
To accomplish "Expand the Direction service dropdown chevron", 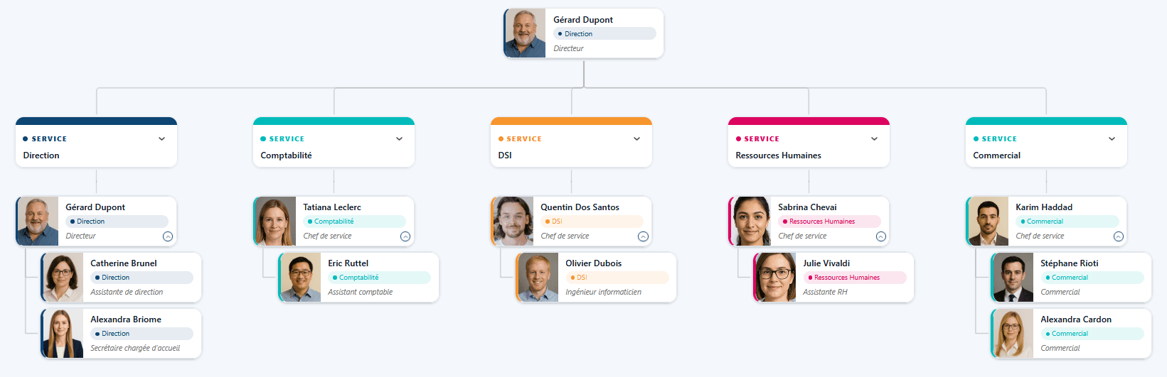I will tap(162, 139).
